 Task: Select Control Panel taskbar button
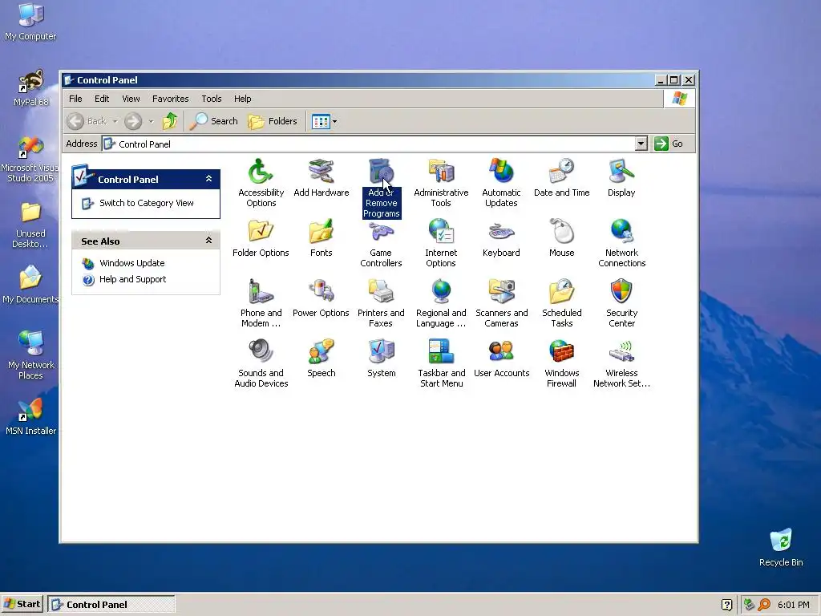pos(111,604)
